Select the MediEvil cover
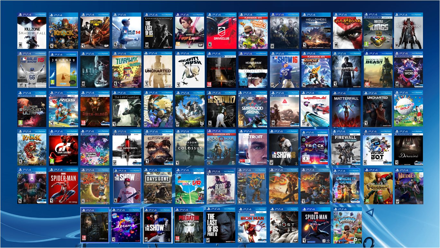Viewport: 440px width, 248px height. tap(409, 186)
